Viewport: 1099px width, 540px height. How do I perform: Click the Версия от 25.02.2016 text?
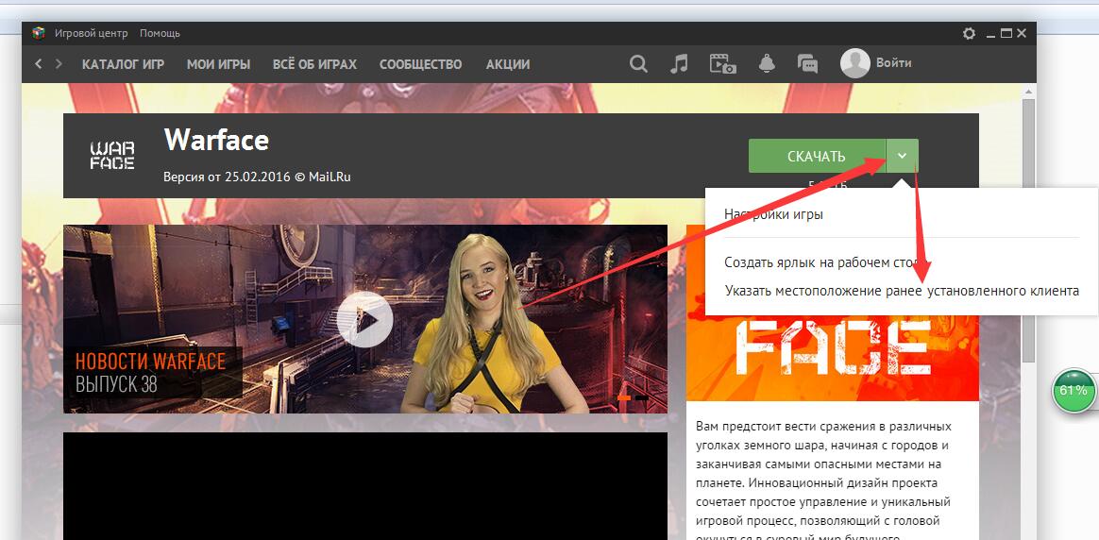(x=257, y=177)
